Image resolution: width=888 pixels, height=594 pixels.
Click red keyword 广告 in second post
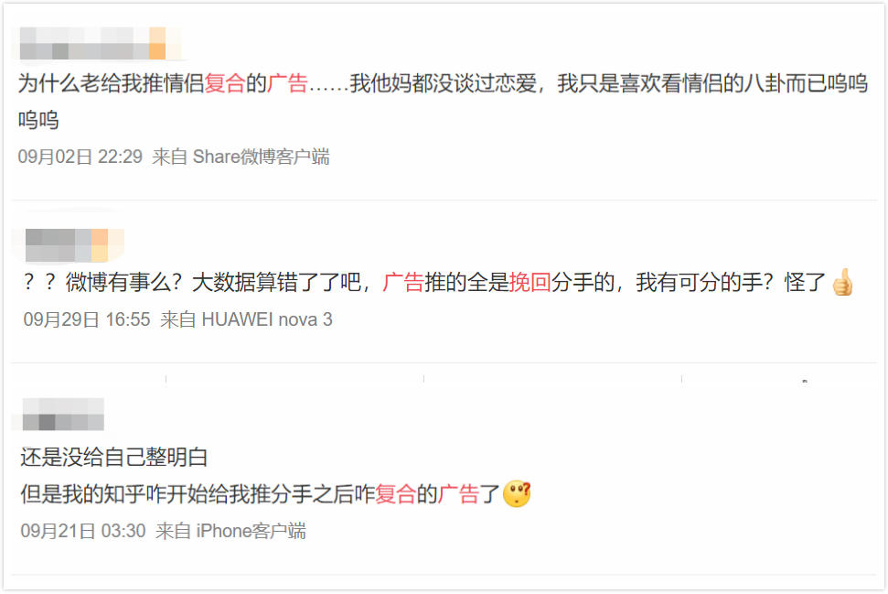coord(403,282)
